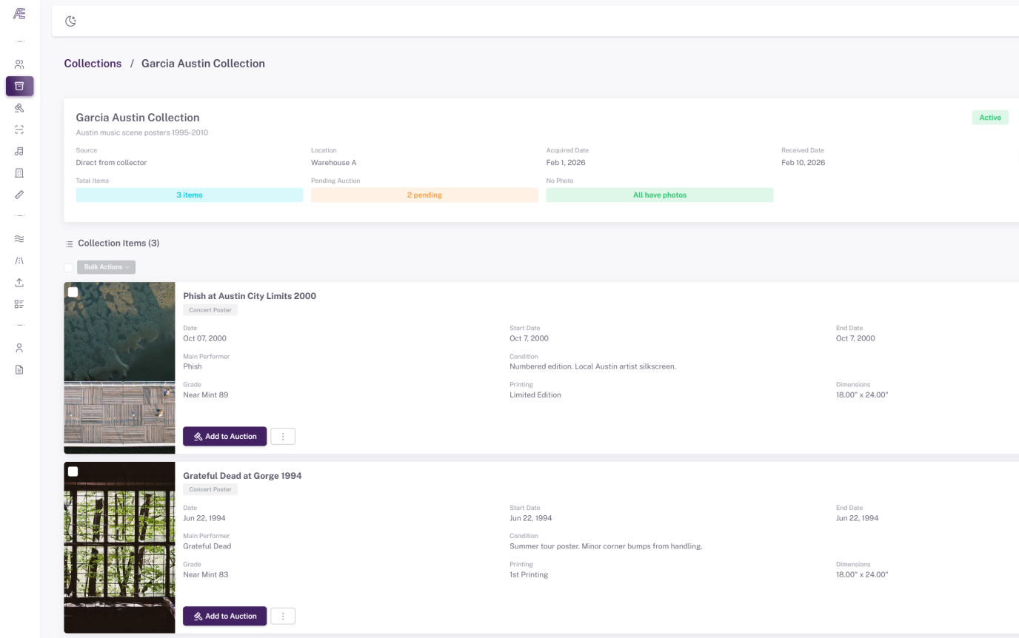
Task: Tick the select-all checkbox above Bulk Actions
Action: pyautogui.click(x=69, y=267)
